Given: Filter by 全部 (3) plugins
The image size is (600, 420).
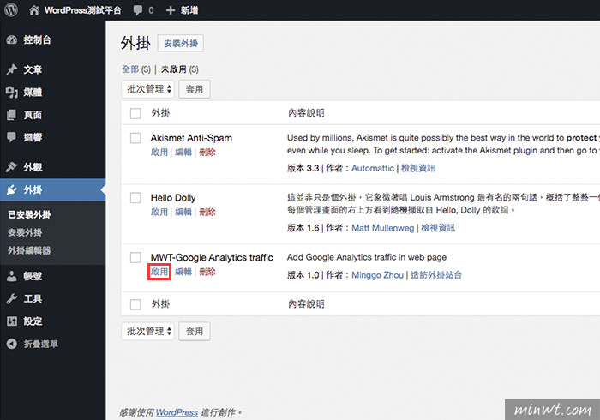Looking at the screenshot, I should [x=136, y=69].
